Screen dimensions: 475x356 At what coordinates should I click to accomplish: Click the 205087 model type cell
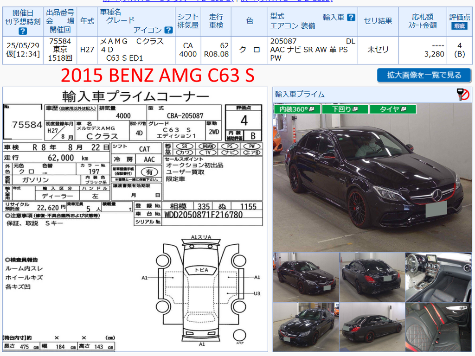coord(313,50)
